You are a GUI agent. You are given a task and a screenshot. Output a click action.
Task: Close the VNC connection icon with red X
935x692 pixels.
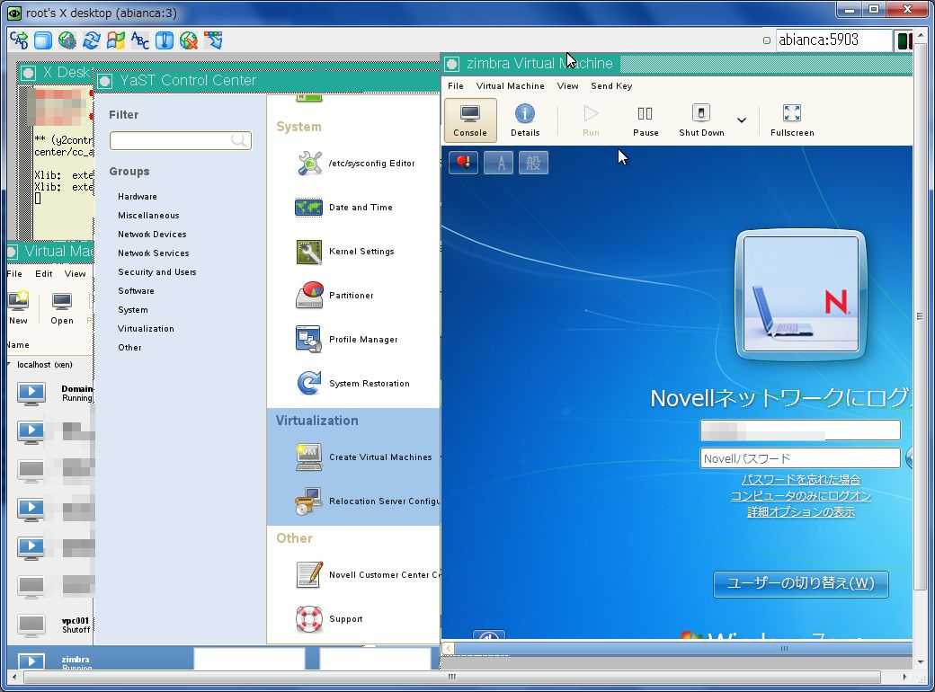[x=189, y=40]
